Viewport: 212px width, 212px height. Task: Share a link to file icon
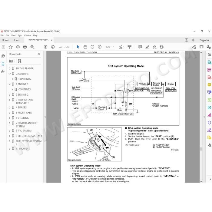coord(194,47)
